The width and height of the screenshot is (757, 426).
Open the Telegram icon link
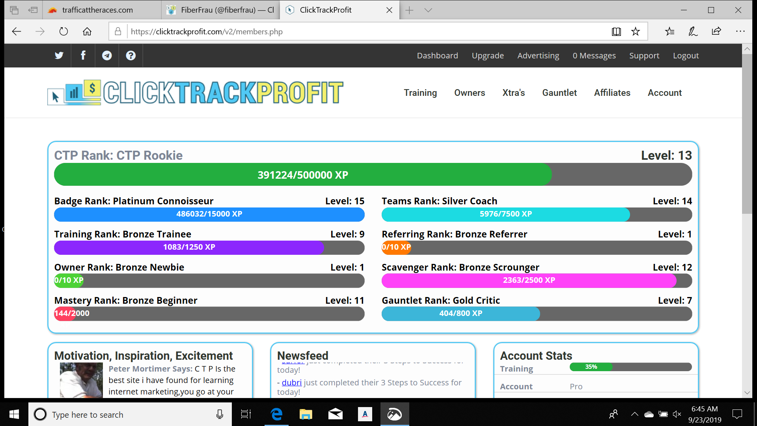click(107, 56)
